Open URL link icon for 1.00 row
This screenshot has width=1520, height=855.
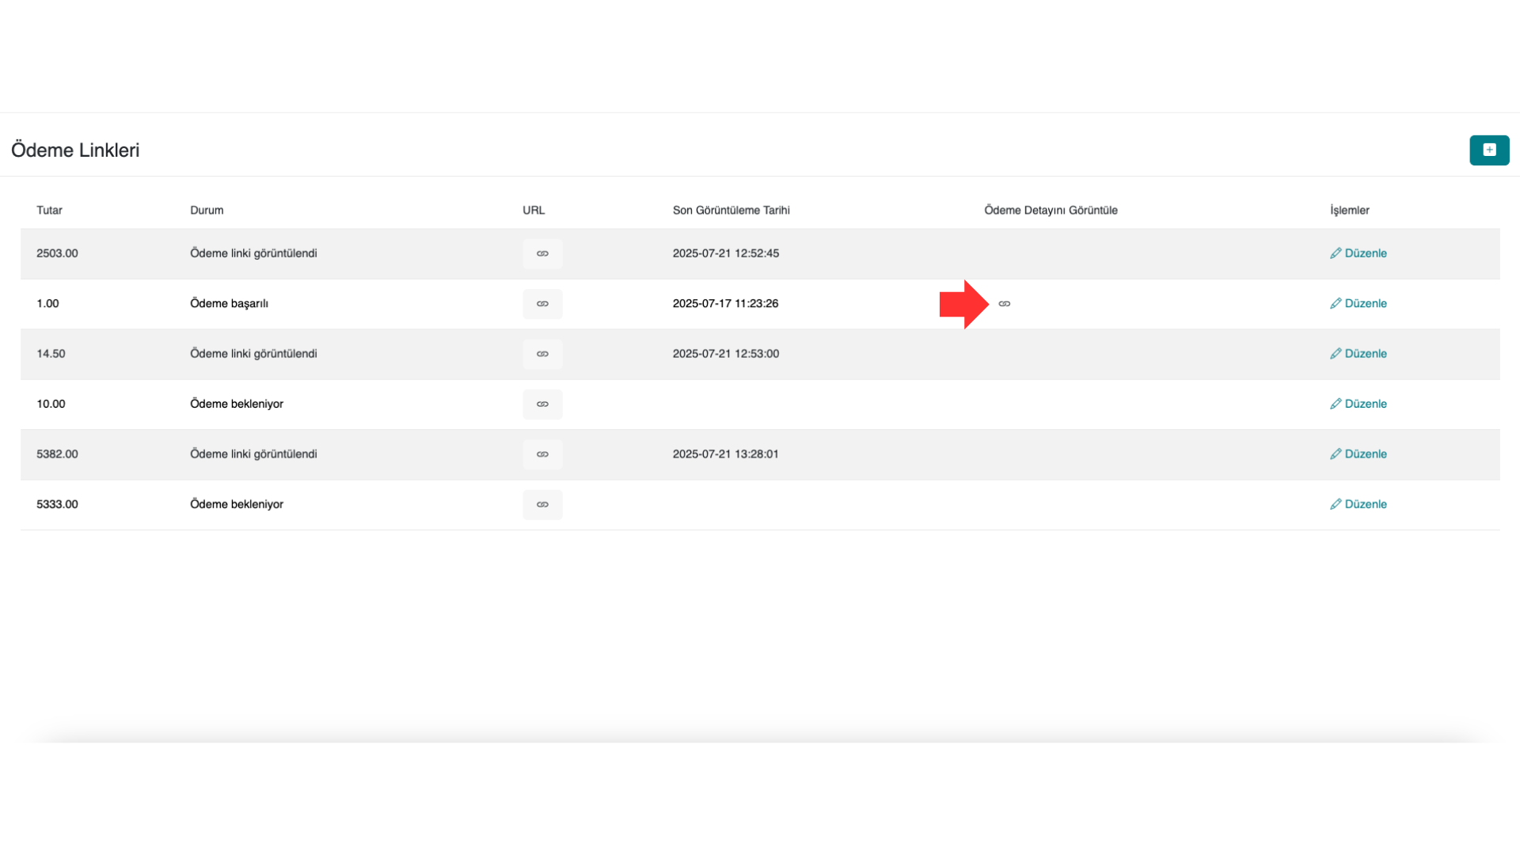tap(542, 304)
